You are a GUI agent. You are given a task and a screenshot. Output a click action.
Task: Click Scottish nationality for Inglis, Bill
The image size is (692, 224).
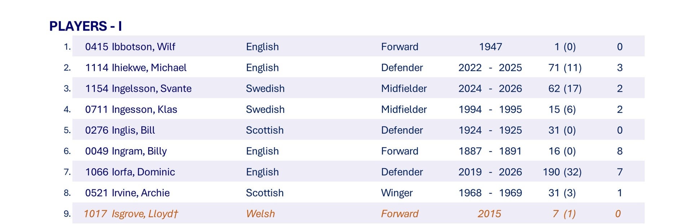click(x=265, y=130)
